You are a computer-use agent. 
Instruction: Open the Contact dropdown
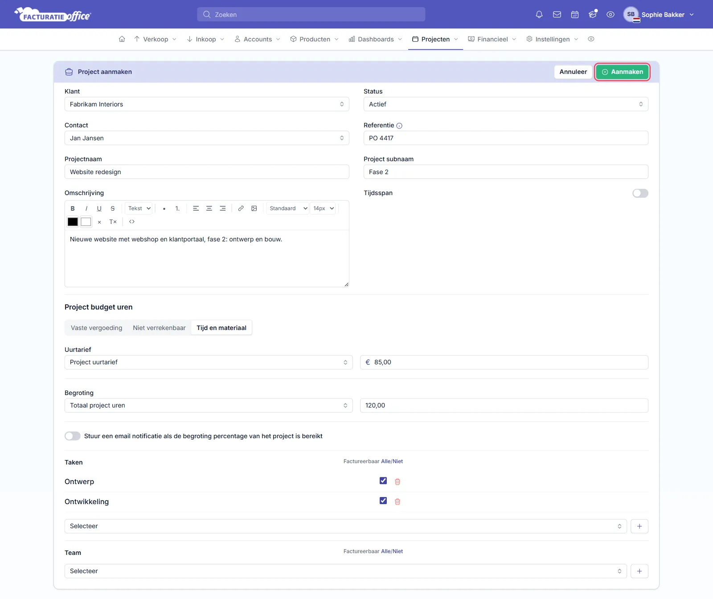tap(207, 138)
